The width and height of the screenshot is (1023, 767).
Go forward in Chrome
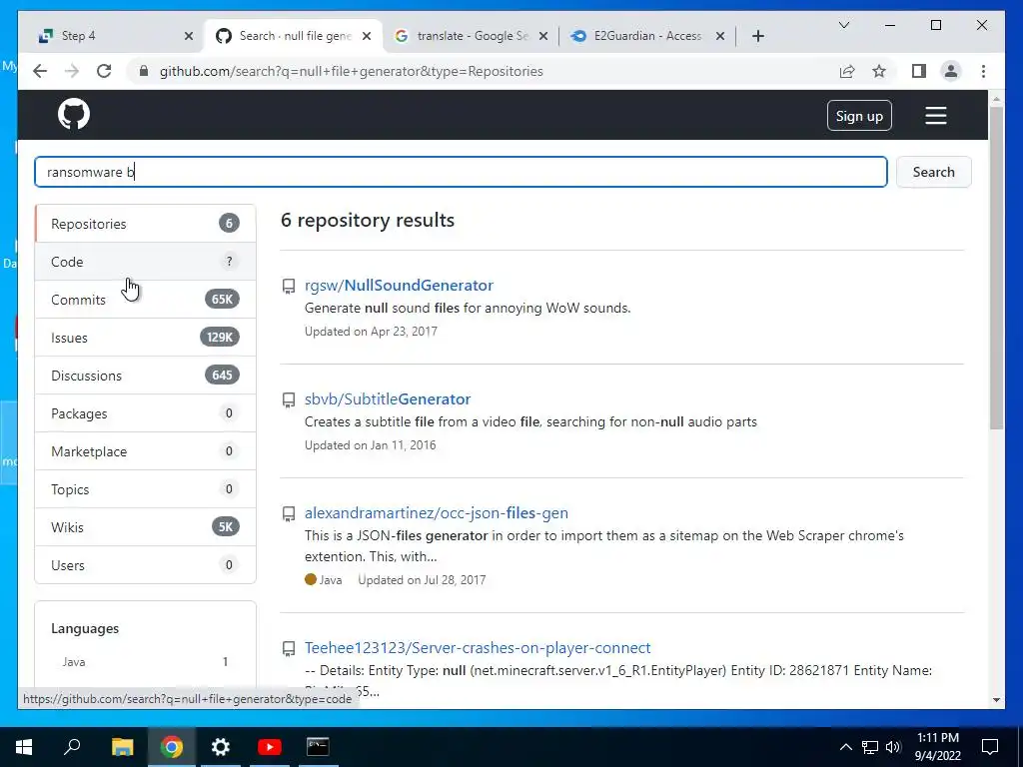(x=72, y=71)
